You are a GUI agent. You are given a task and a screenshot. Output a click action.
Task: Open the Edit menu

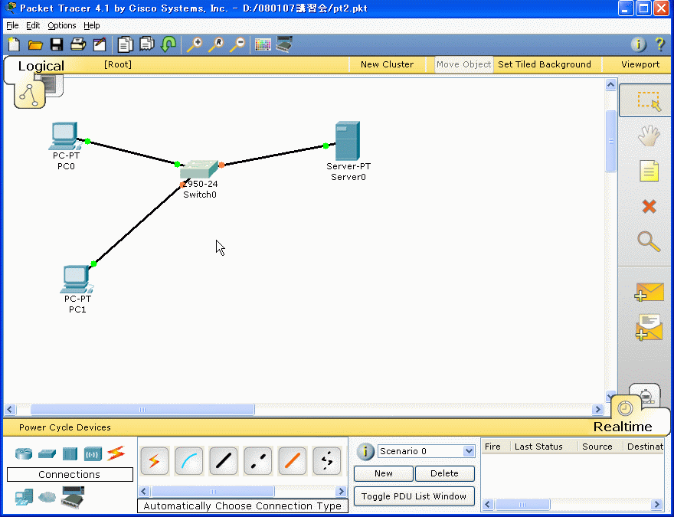[x=33, y=25]
